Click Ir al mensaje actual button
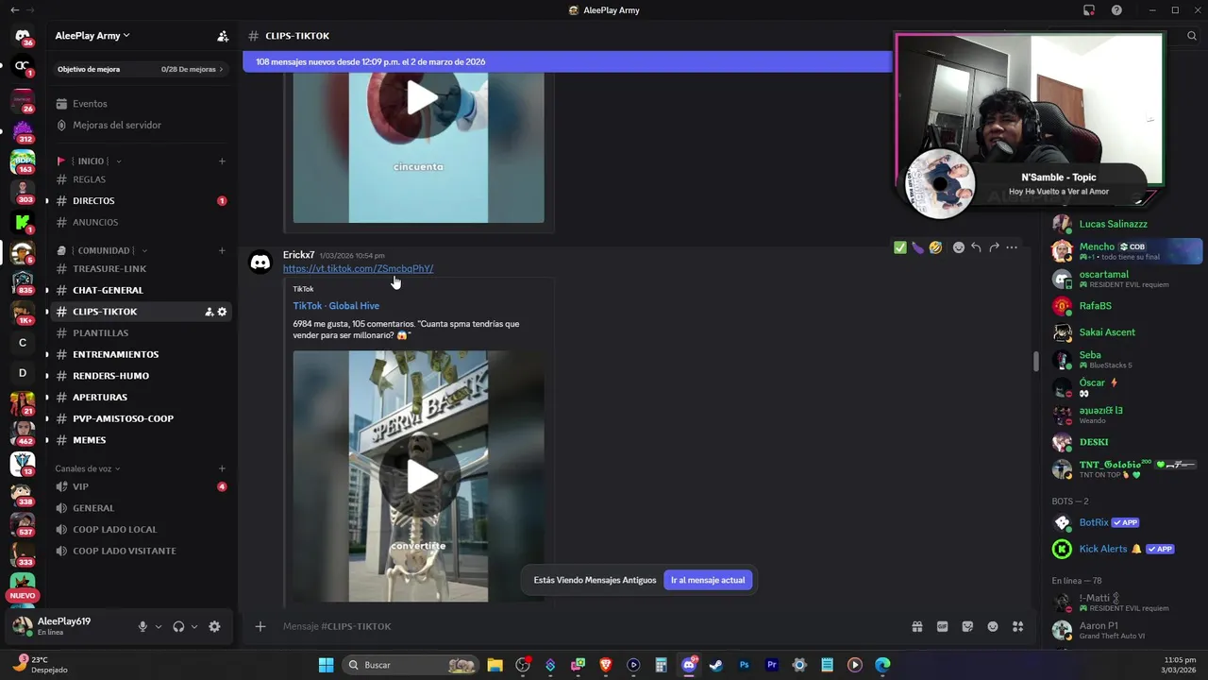The height and width of the screenshot is (680, 1208). 708,580
